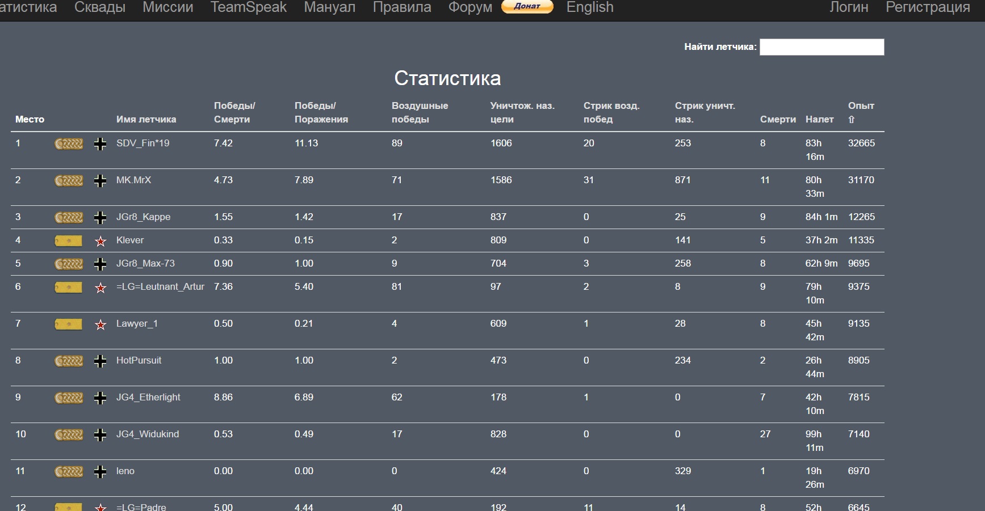Click the 8.86 ratio in JG4_Etherlight row
This screenshot has height=511, width=985.
(x=223, y=398)
